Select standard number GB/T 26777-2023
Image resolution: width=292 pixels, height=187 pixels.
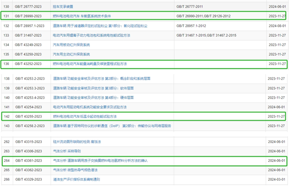28,7
